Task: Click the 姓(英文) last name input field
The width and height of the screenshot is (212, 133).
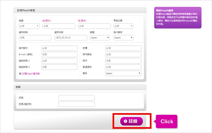Action: [x=59, y=26]
